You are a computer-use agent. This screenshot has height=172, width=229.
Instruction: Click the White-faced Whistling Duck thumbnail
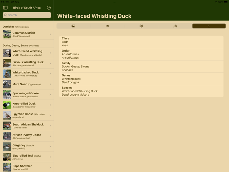pos(7,53)
